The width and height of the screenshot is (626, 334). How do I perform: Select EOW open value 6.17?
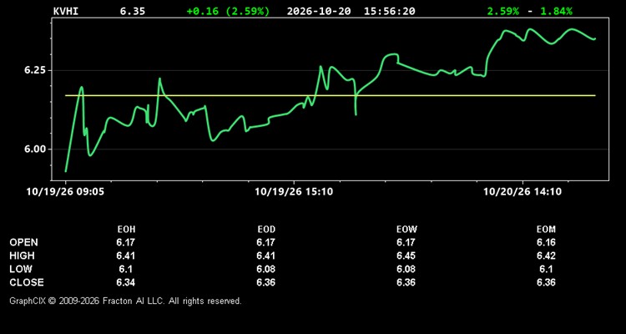click(x=406, y=242)
